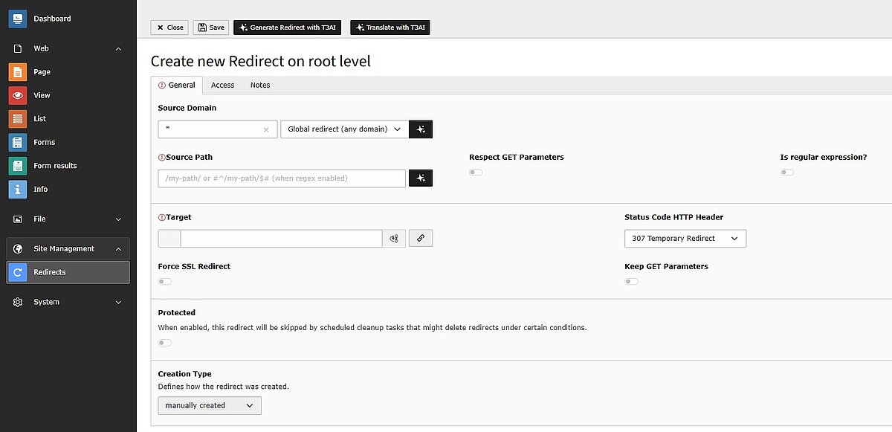This screenshot has height=432, width=892.
Task: Click Generate Redirect with T3AI
Action: click(287, 27)
